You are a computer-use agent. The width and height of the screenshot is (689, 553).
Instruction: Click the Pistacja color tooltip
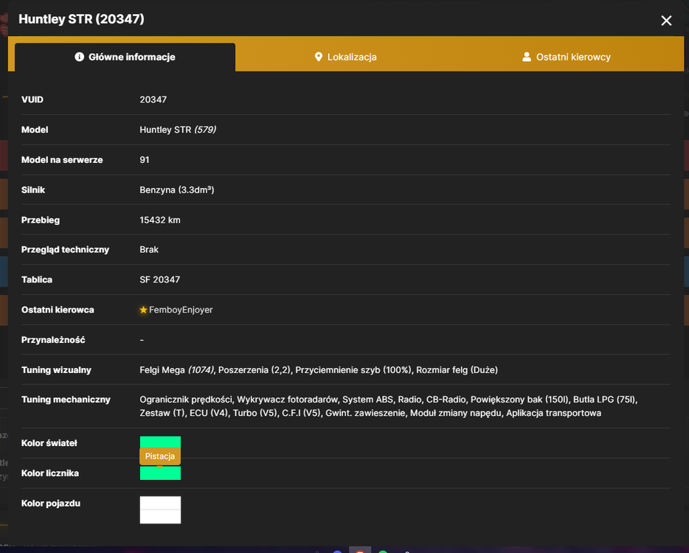click(x=160, y=456)
